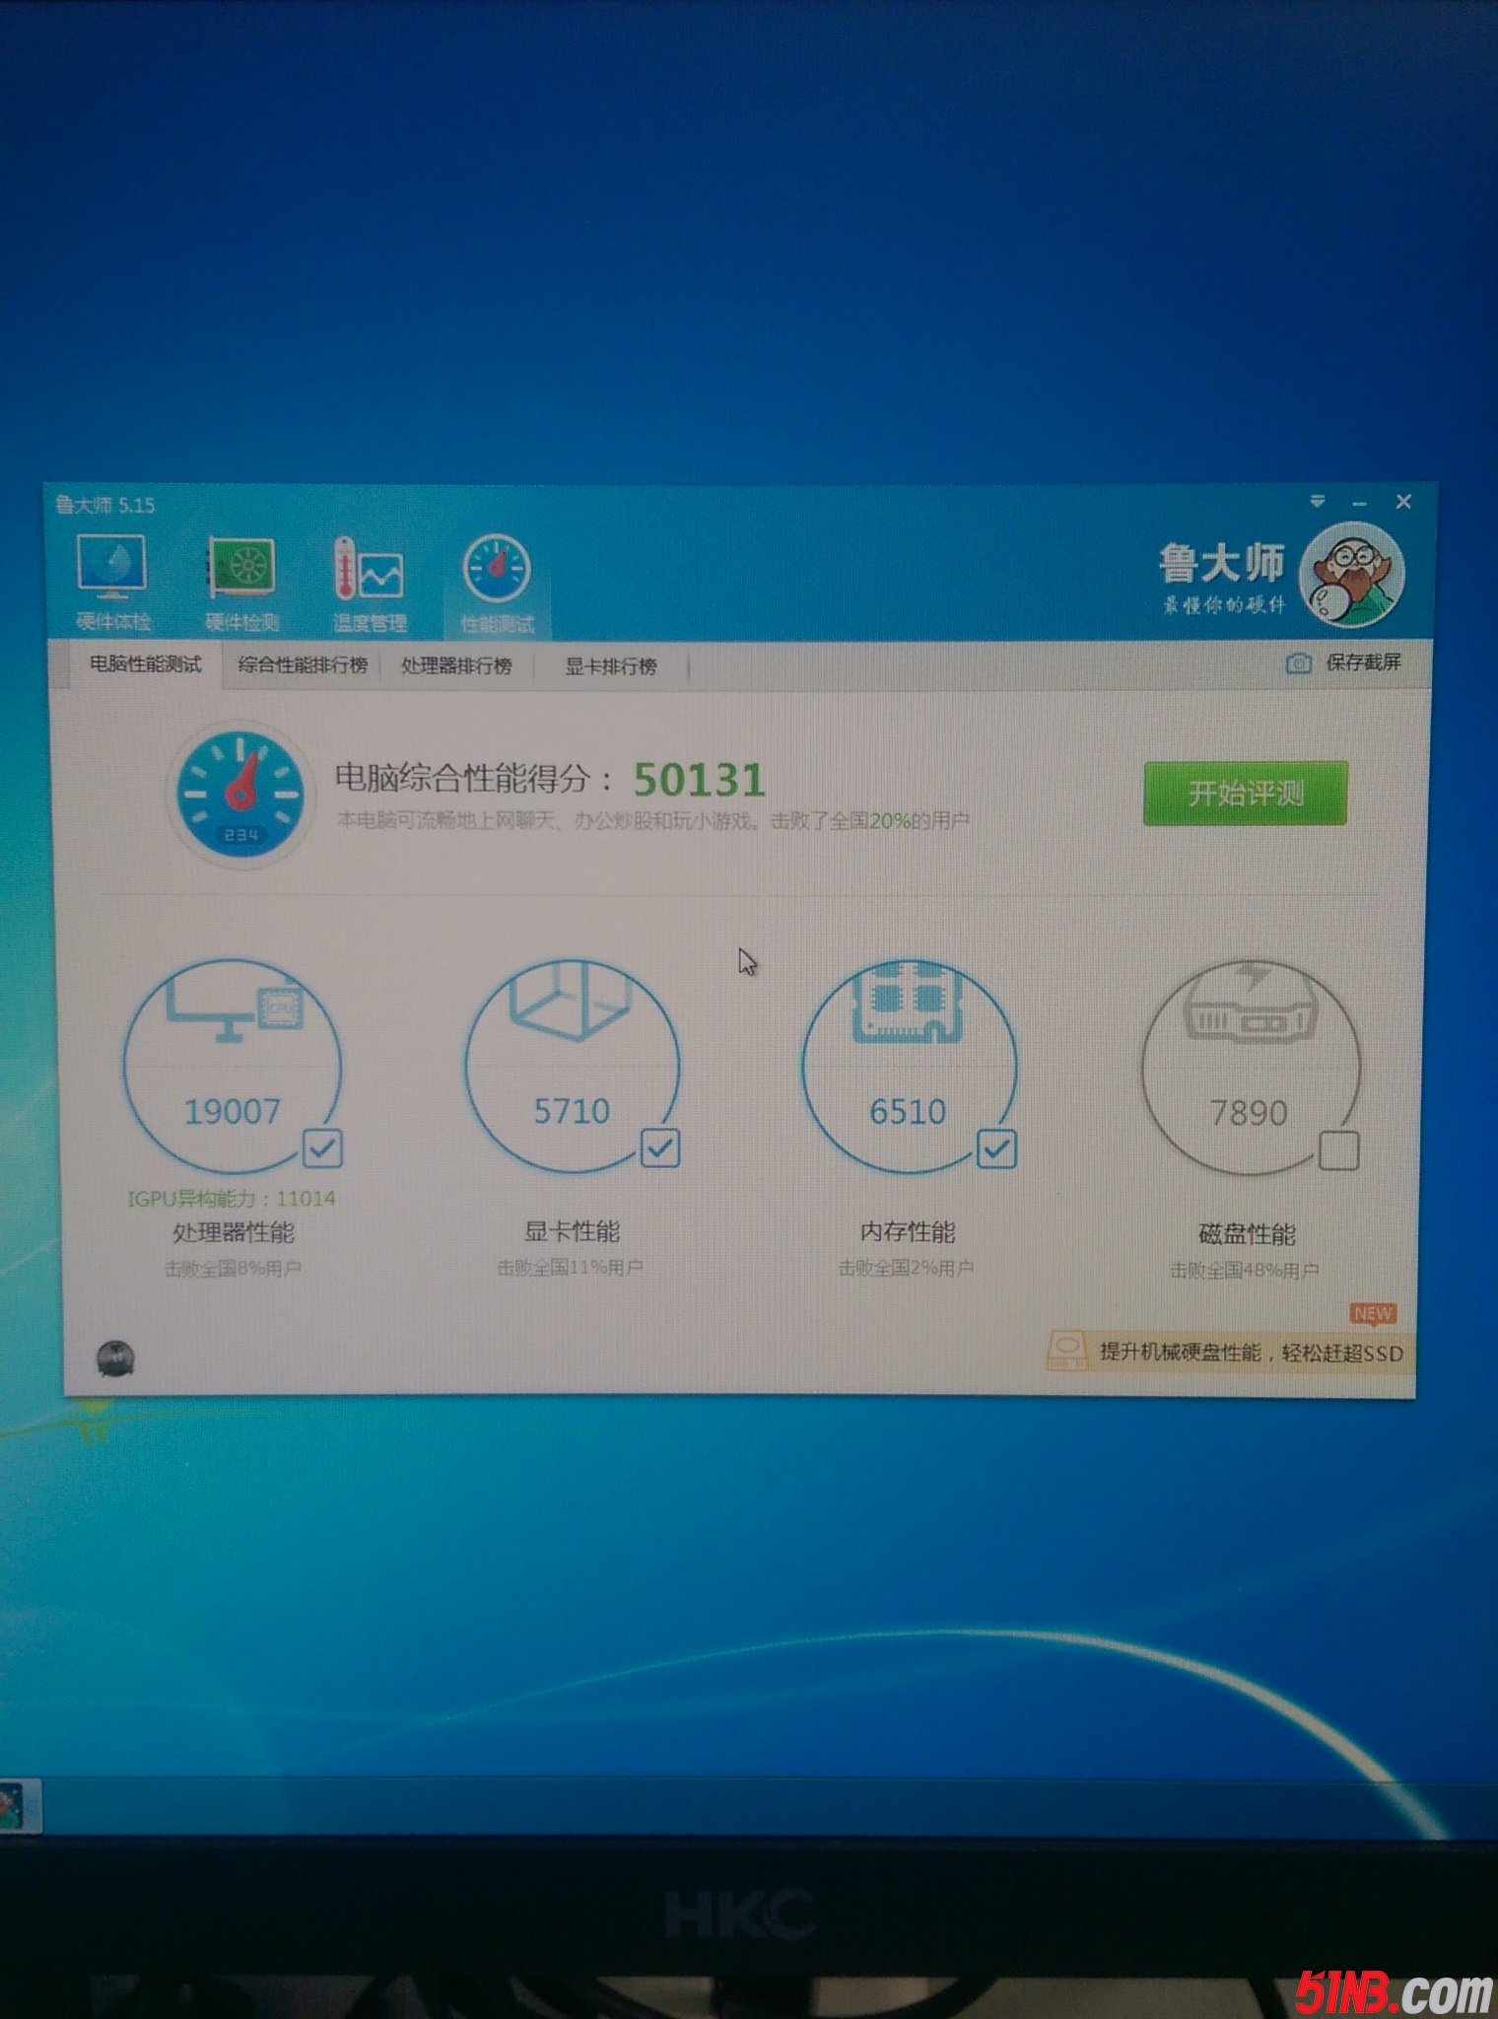1498x2019 pixels.
Task: Open the 提升机械硬盘性能，轻松赶超SSD link
Action: [x=1251, y=1353]
